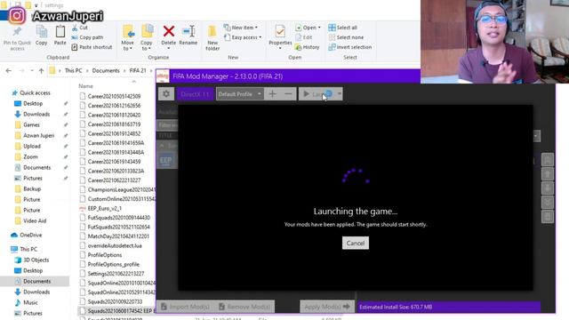Click Edit in the Open group
569x320 pixels.
click(304, 37)
